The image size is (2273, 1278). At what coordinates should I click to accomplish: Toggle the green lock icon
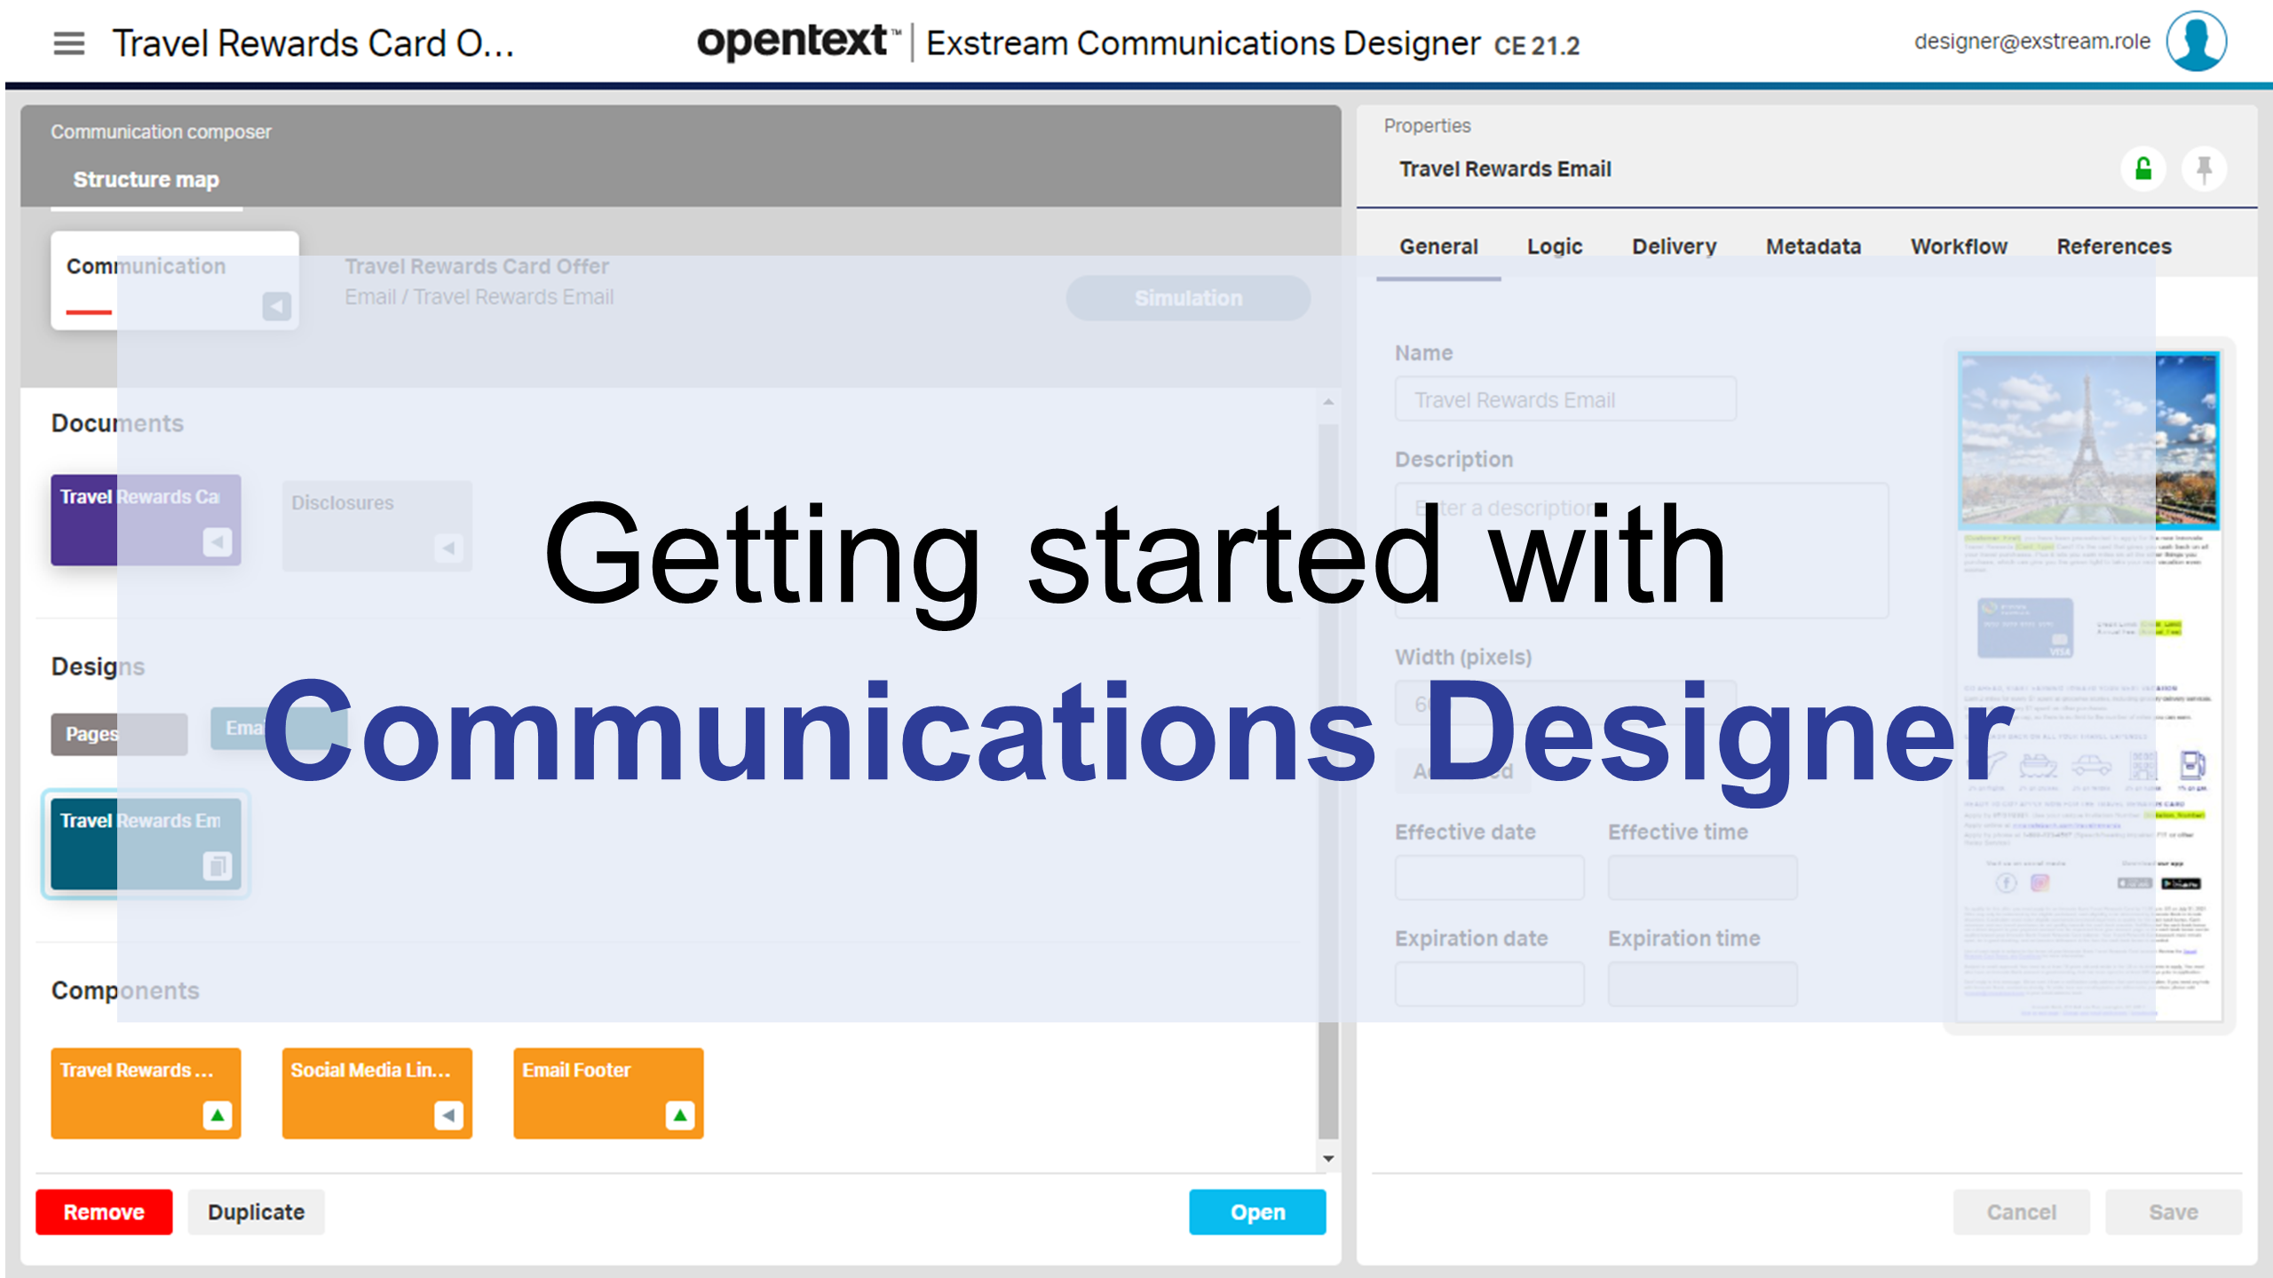tap(2143, 169)
